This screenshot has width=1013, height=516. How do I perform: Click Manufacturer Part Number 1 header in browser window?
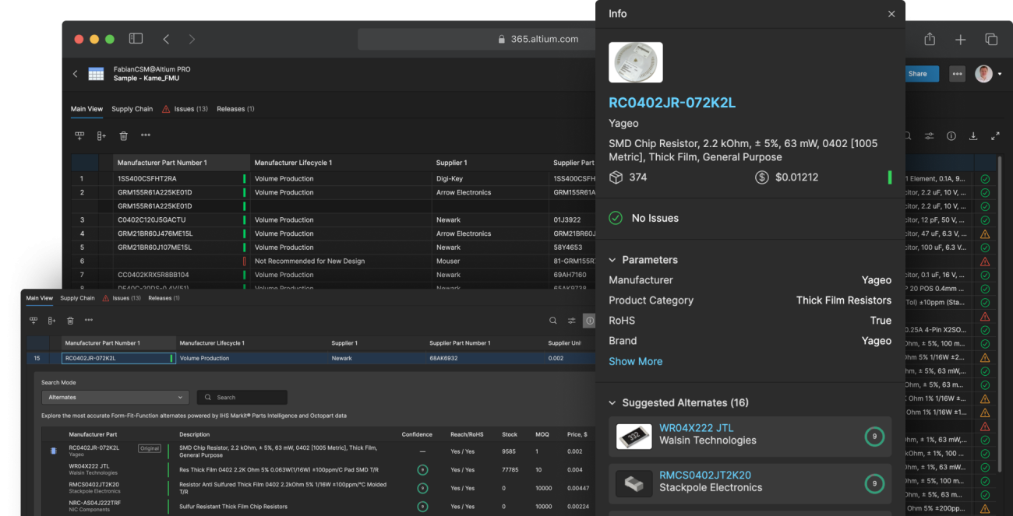click(x=182, y=163)
